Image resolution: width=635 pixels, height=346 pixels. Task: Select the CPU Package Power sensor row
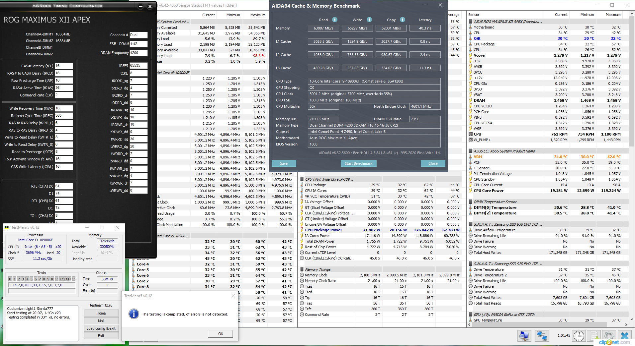coord(381,230)
